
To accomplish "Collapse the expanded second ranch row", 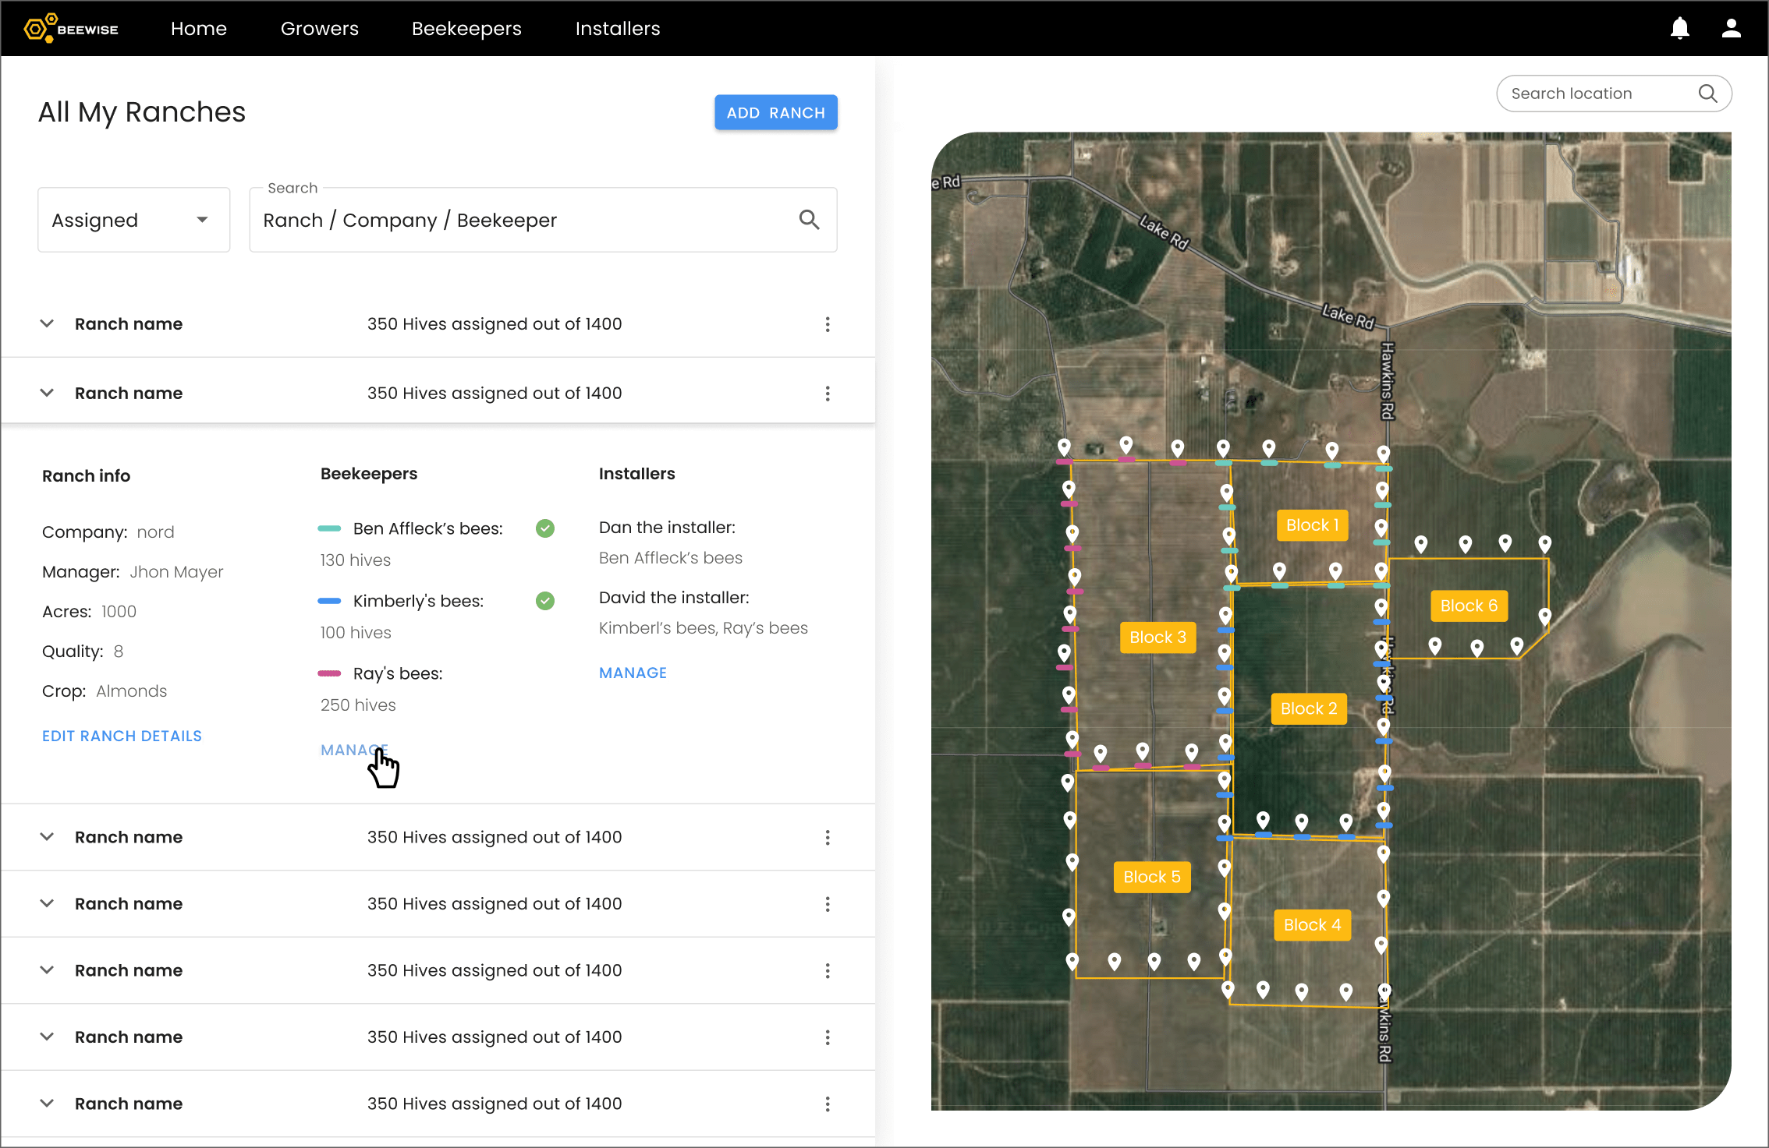I will pos(47,393).
